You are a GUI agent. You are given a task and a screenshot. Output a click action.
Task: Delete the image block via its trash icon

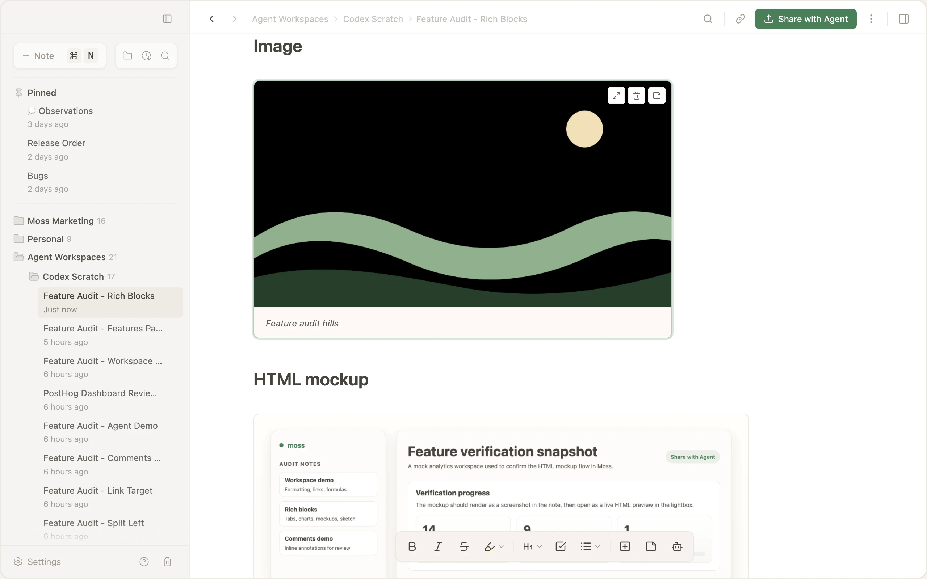636,95
